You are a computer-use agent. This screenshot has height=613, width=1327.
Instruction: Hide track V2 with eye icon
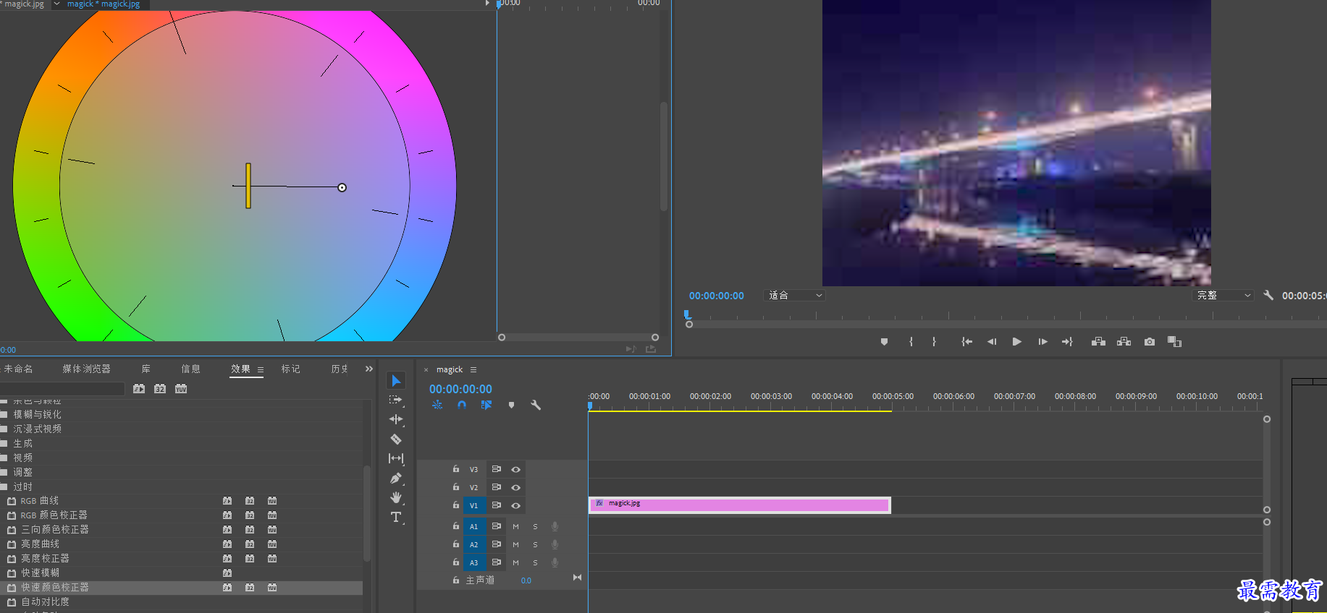[516, 488]
